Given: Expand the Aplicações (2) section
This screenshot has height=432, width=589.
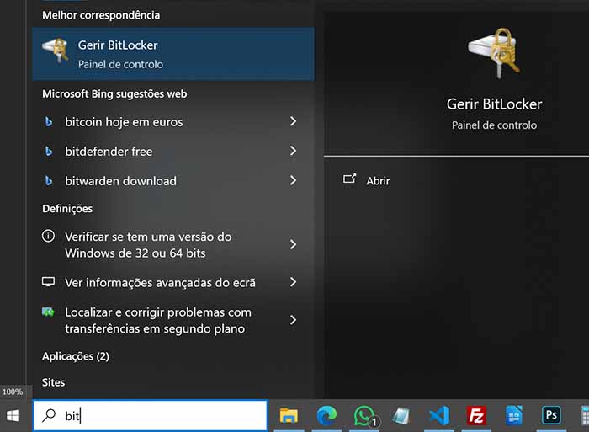Looking at the screenshot, I should point(76,356).
